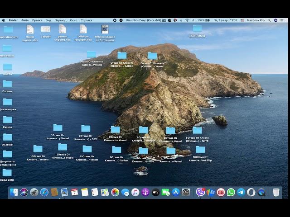Select folder Отзыв От Клиента (Able S...Vessels
290x217 pixels.
[x=92, y=58]
